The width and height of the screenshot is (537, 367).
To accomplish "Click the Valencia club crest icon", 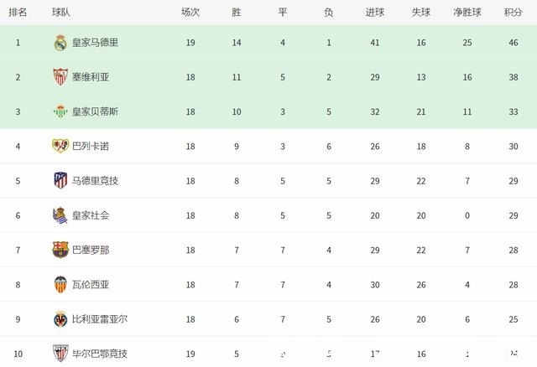I will tap(60, 284).
